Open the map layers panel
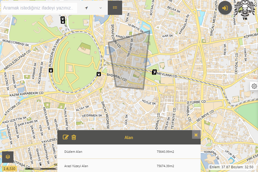 [x=8, y=157]
